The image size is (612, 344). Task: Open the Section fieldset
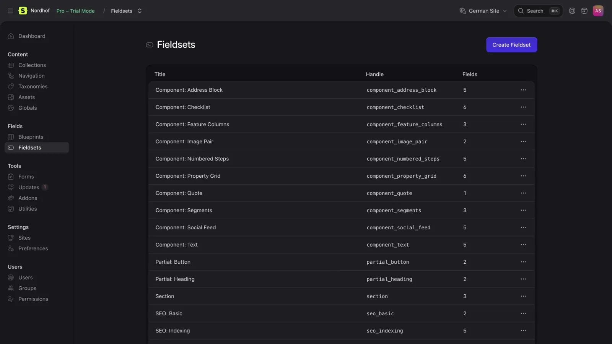pyautogui.click(x=164, y=296)
